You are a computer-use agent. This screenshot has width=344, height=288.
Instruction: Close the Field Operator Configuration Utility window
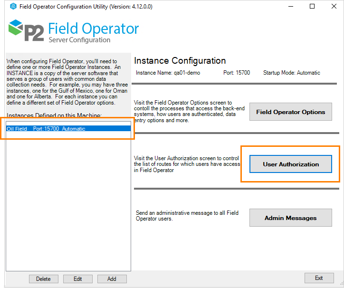tap(334, 6)
